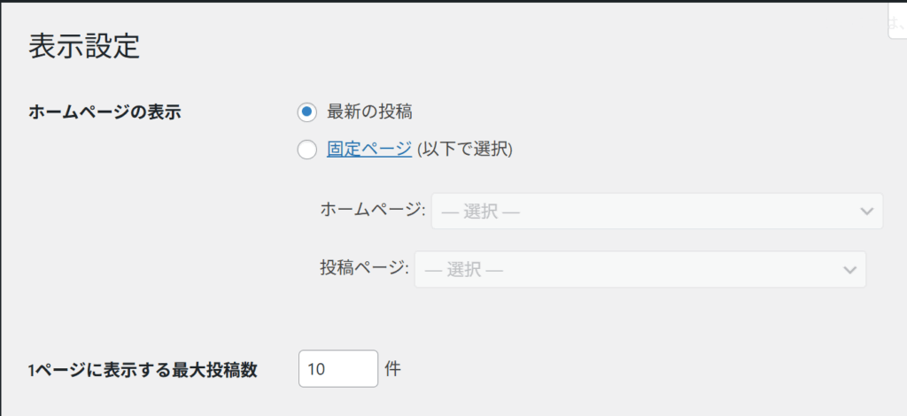Click the 件 unit text after the number field
The width and height of the screenshot is (907, 416).
pos(393,368)
